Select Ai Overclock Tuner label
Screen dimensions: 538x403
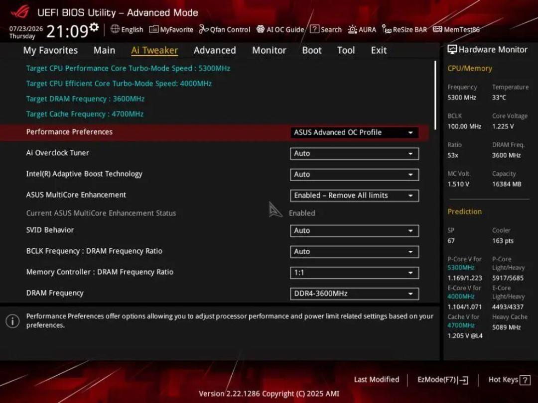(x=58, y=153)
